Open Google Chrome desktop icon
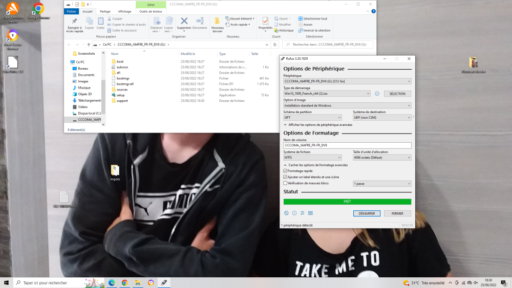The width and height of the screenshot is (512, 288). 38,11
